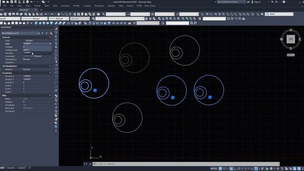The height and width of the screenshot is (171, 304).
Task: Add a new drawing tab with plus
Action: 41,9
